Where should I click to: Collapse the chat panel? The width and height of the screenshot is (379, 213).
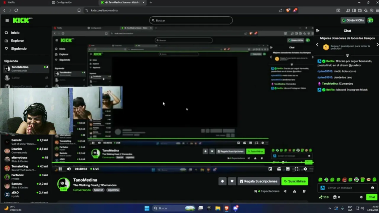point(317,31)
